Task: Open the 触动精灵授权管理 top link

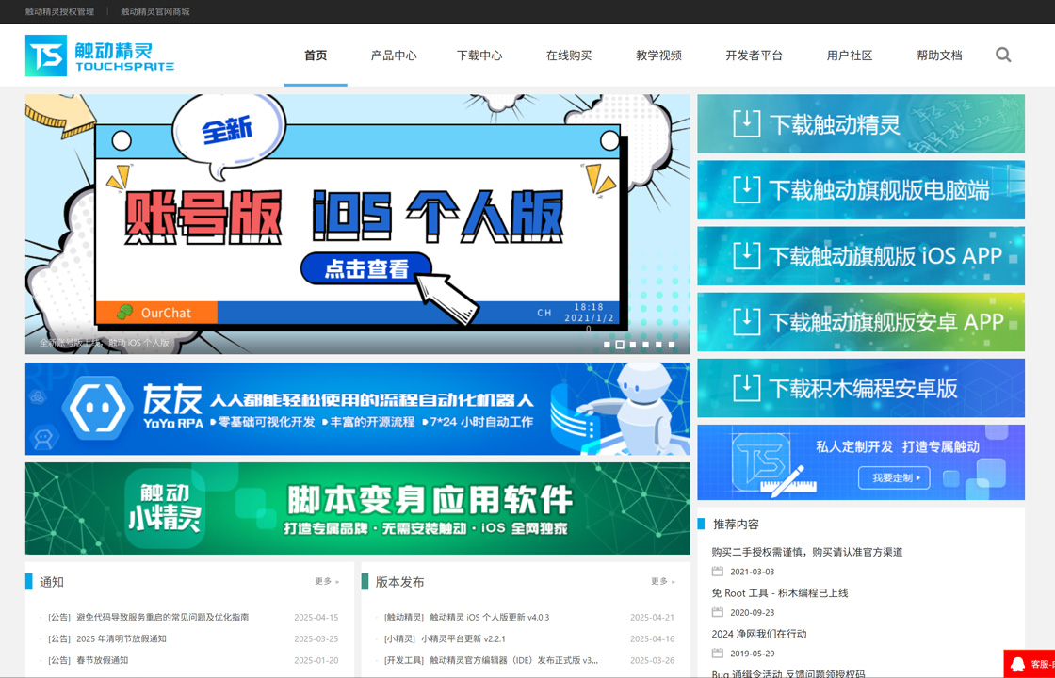Action: click(x=60, y=11)
